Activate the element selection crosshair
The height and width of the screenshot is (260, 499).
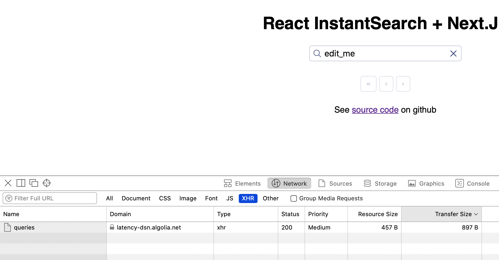pyautogui.click(x=47, y=183)
